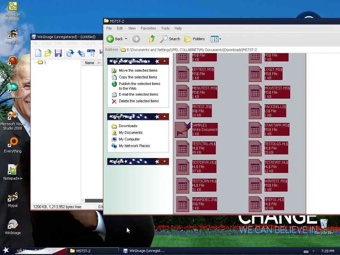Viewport: 340px width, 255px height.
Task: Select the STARTAPP.MS$ file icon
Action: [255, 130]
